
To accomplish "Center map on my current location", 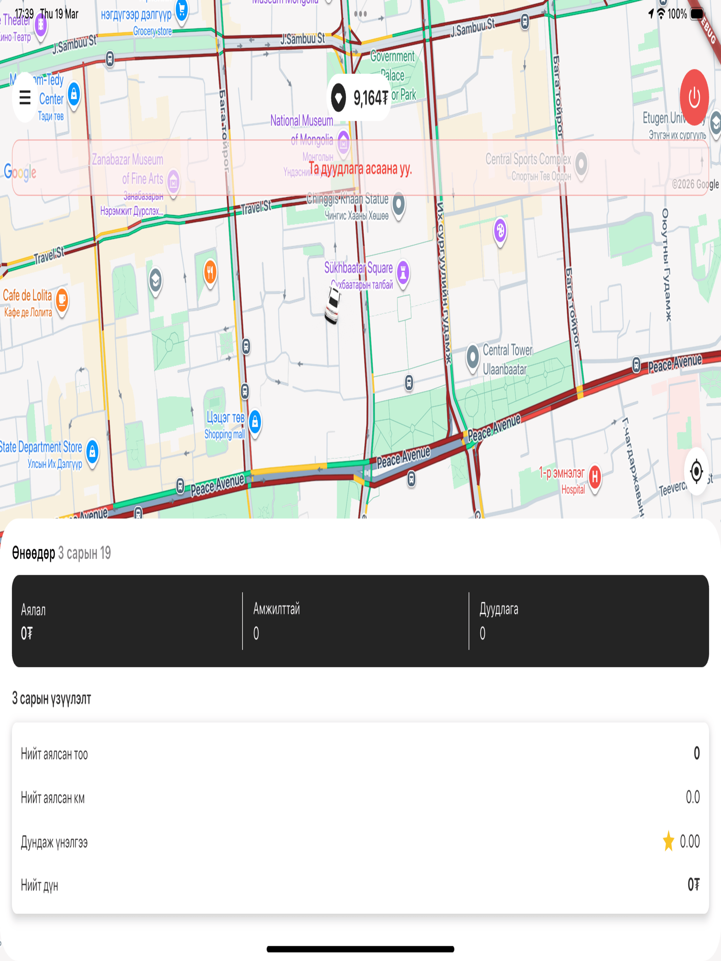I will click(x=696, y=471).
